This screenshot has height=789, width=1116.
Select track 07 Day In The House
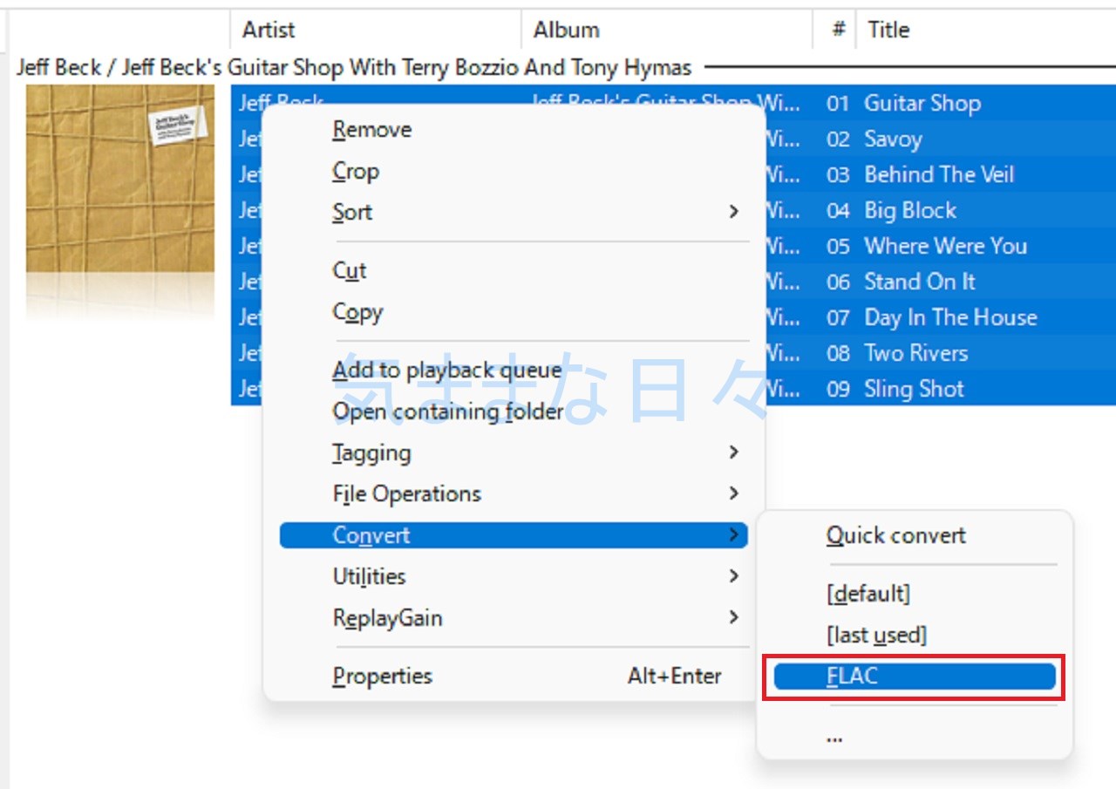pos(950,317)
